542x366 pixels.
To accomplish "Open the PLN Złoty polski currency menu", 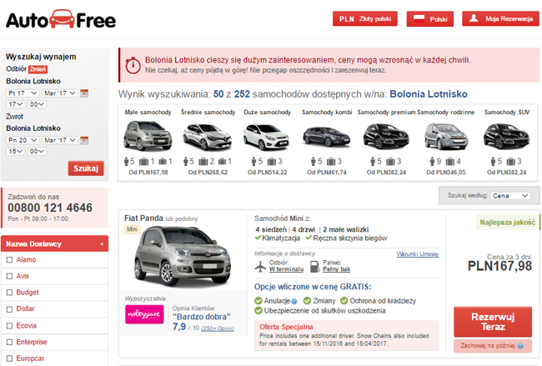I will click(x=365, y=18).
